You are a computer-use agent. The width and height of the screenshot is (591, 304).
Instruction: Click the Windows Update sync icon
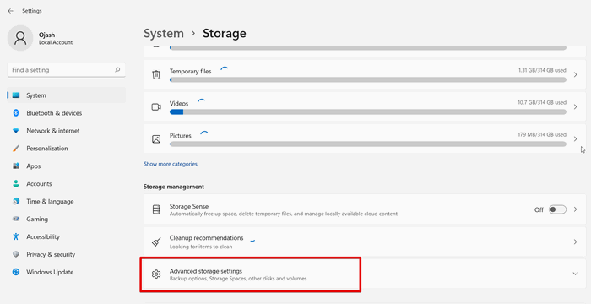16,272
